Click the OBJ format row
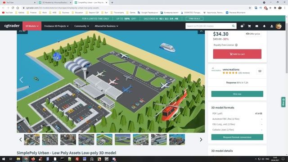288x162 pixels. point(237,124)
